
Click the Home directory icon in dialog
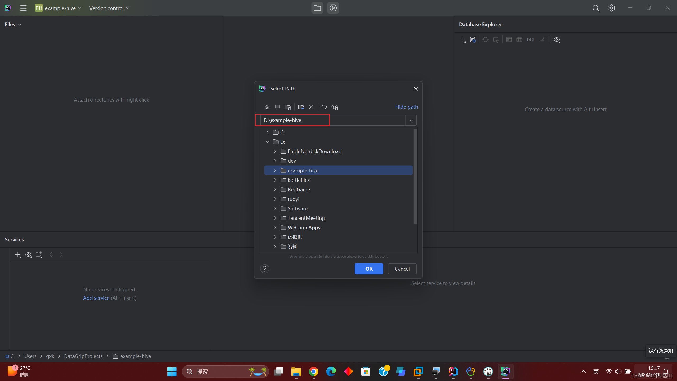click(x=267, y=107)
